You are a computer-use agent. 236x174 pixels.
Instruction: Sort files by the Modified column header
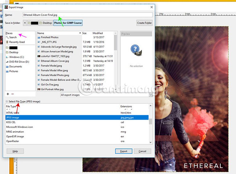(103, 33)
